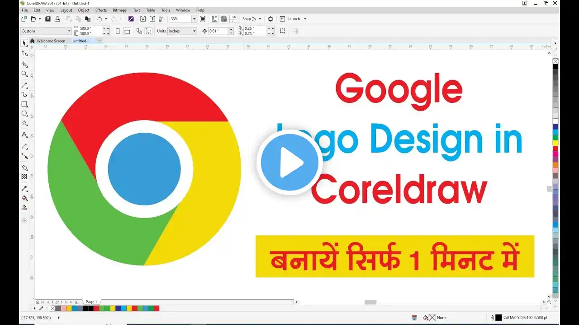Click the Print icon
This screenshot has height=325, width=579.
click(x=57, y=19)
